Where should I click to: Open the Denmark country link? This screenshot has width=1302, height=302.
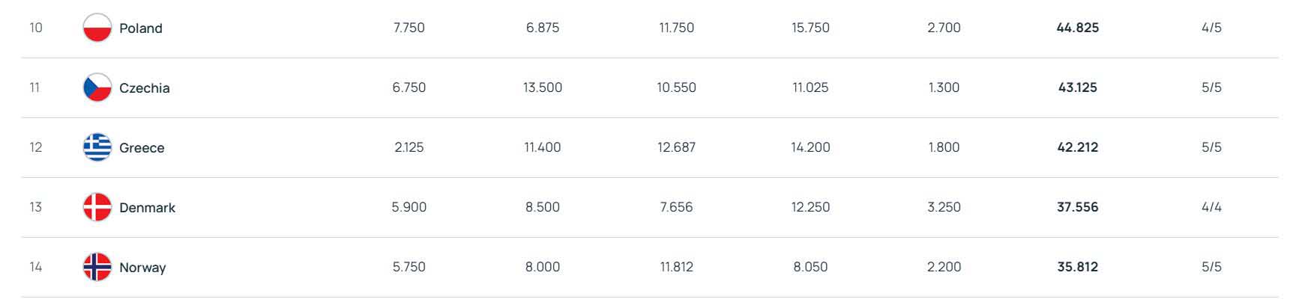click(147, 208)
